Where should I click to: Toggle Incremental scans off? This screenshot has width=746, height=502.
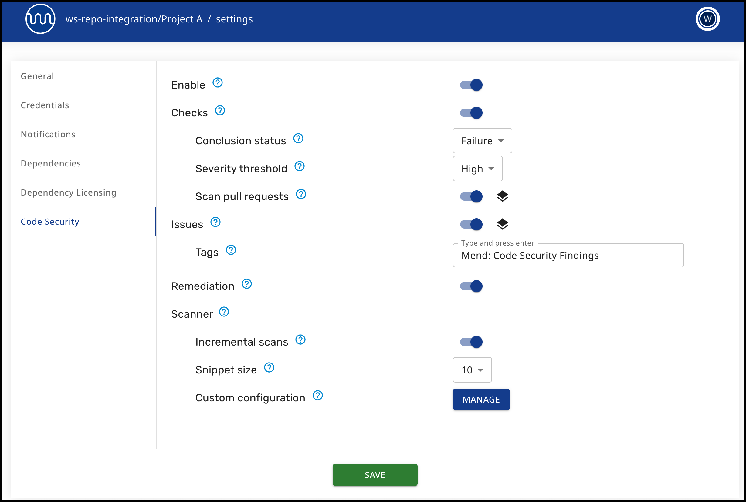pyautogui.click(x=471, y=342)
